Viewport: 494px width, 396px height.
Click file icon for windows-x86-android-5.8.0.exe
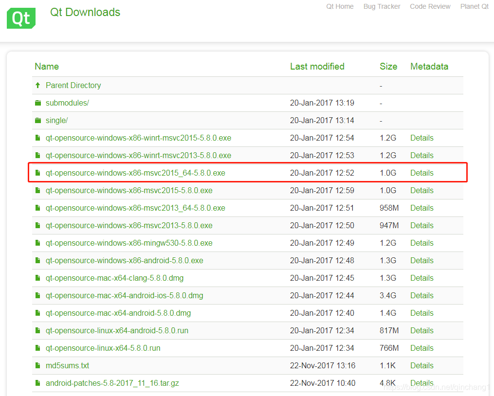38,260
